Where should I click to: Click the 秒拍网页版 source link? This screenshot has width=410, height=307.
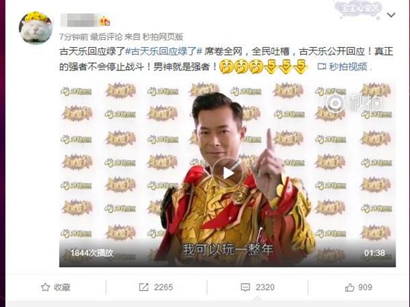[163, 37]
